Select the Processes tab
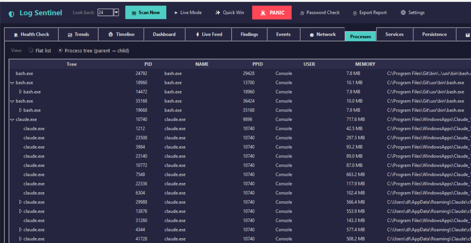 tap(361, 36)
